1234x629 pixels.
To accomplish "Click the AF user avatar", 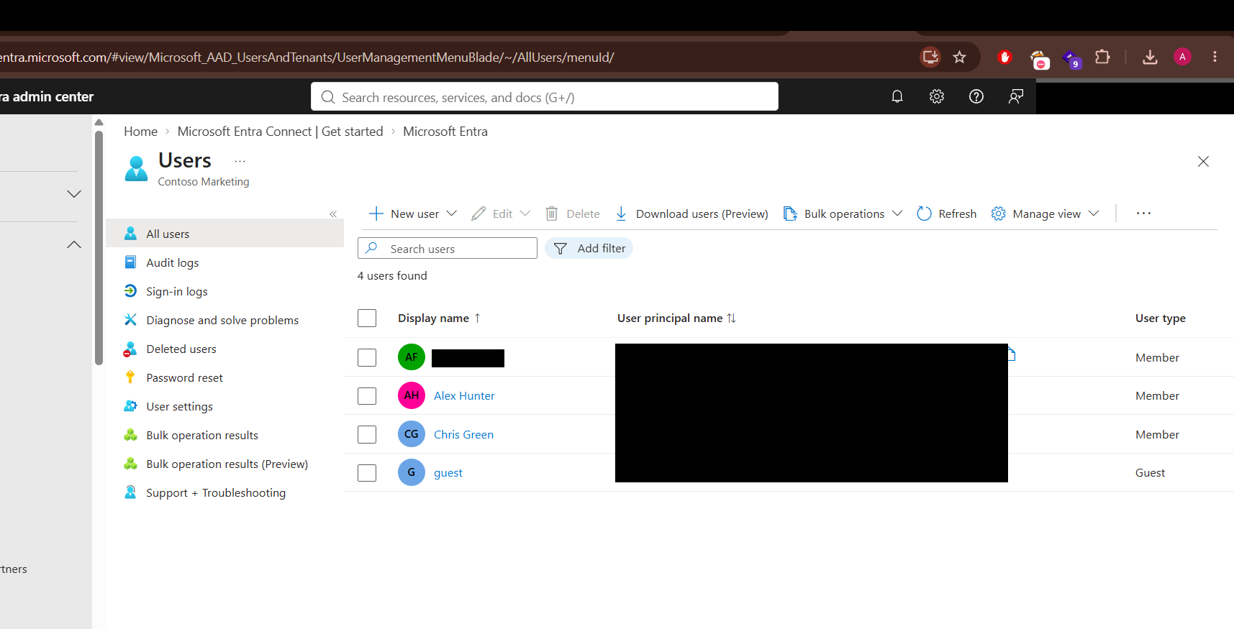I will tap(412, 357).
